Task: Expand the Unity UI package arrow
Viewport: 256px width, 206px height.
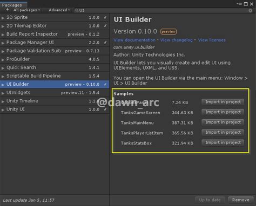Action: [3, 110]
